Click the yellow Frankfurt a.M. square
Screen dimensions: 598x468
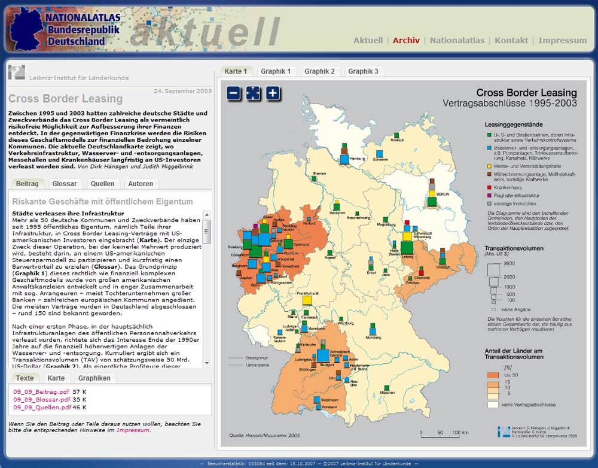tap(307, 300)
